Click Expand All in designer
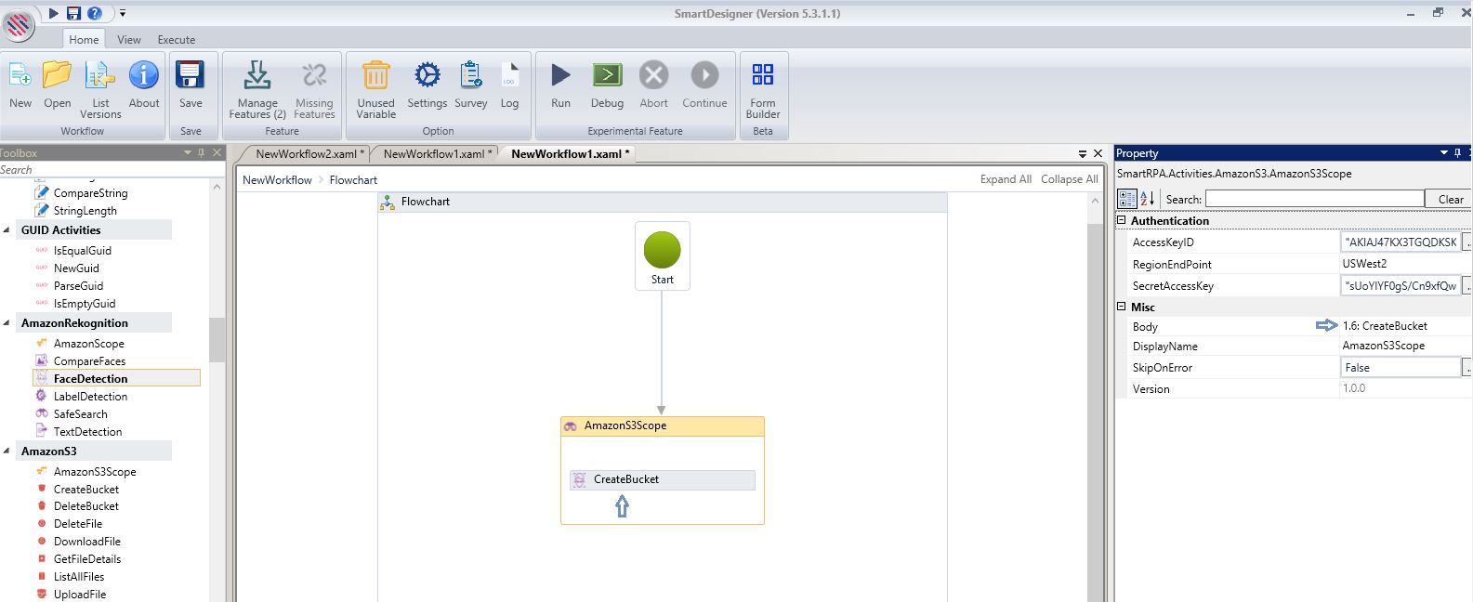1473x602 pixels. tap(1005, 179)
